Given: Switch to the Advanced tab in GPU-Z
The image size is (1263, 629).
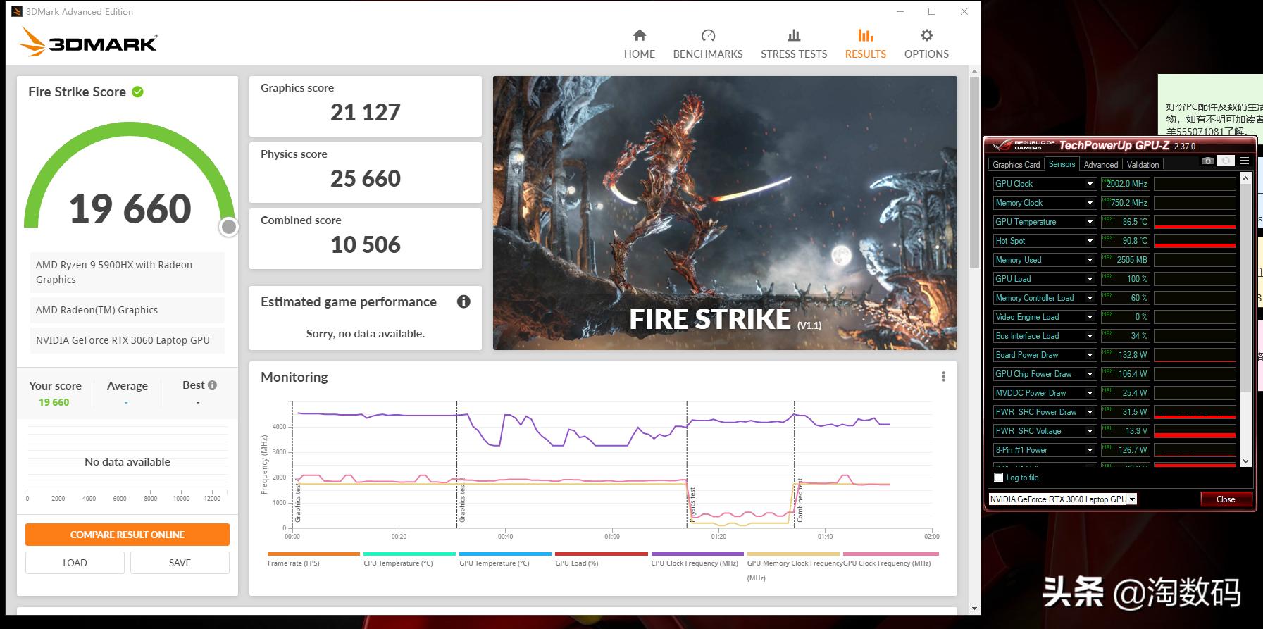Looking at the screenshot, I should coord(1100,164).
